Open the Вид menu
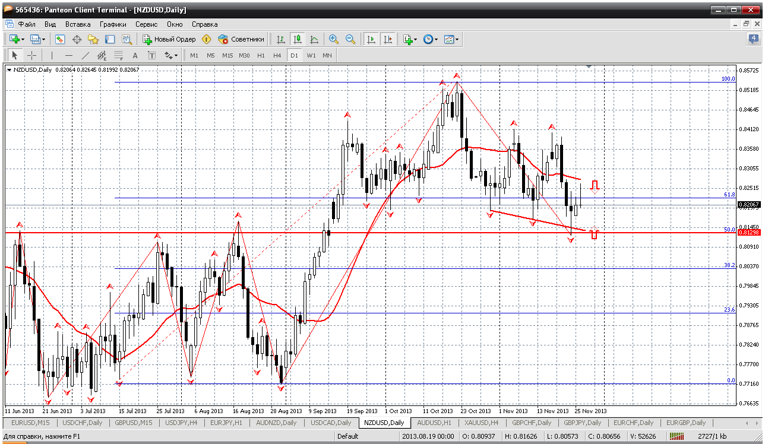Viewport: 765px width, 444px height. click(x=50, y=24)
